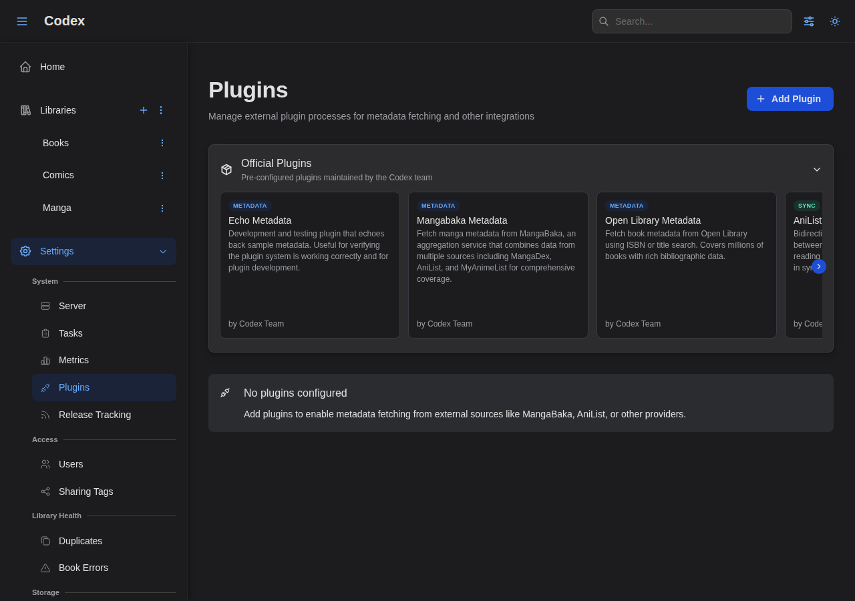Click the Settings label in sidebar
The height and width of the screenshot is (601, 855).
click(57, 251)
